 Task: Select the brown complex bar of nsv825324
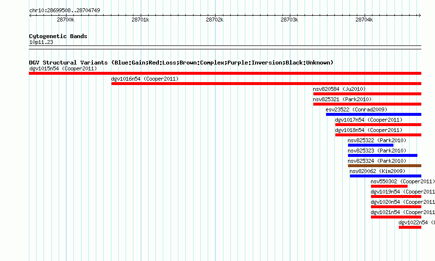[385, 166]
